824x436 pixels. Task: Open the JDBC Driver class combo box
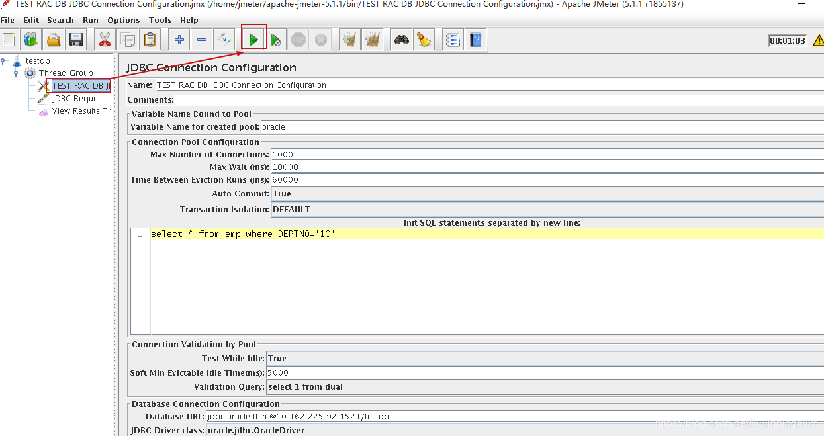pyautogui.click(x=514, y=430)
